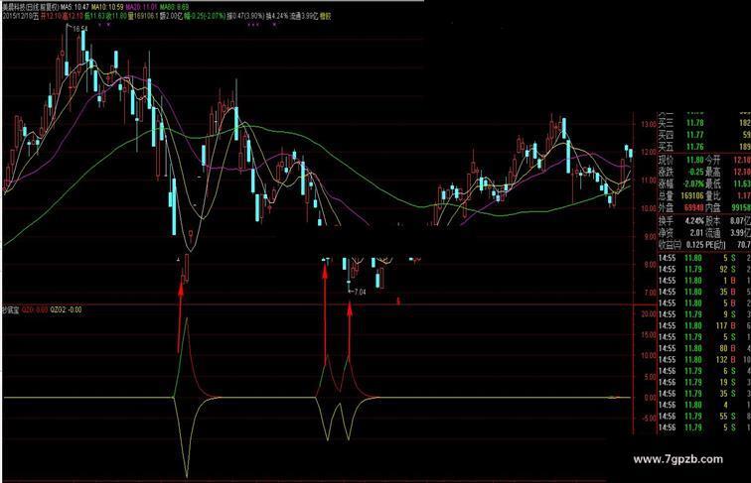
Task: Click the 16.54 high price marker
Action: tap(80, 29)
